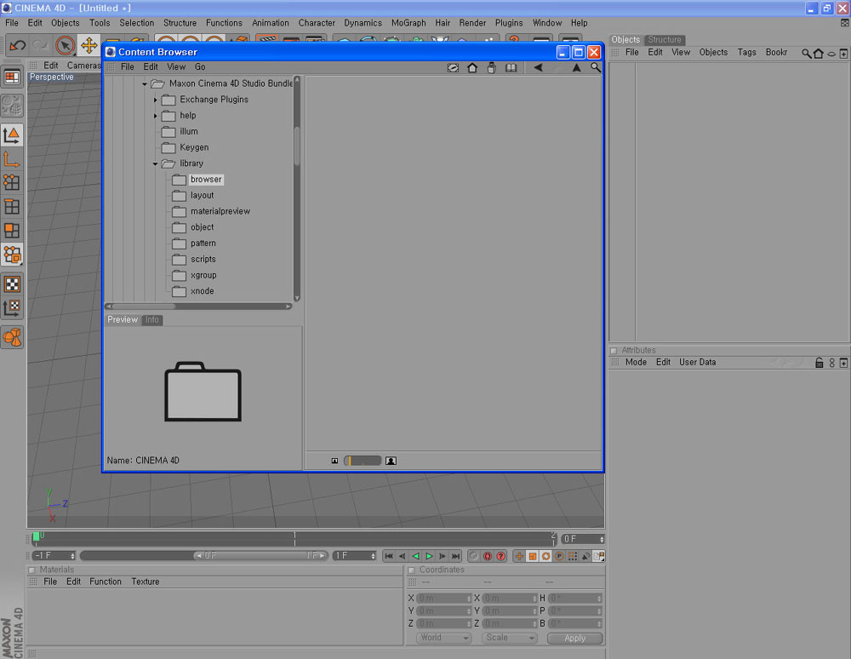Select the Use Texture Axis tool
This screenshot has width=851, height=659.
pyautogui.click(x=12, y=307)
